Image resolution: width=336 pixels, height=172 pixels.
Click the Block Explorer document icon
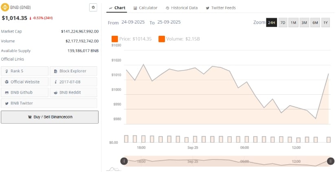(56, 71)
